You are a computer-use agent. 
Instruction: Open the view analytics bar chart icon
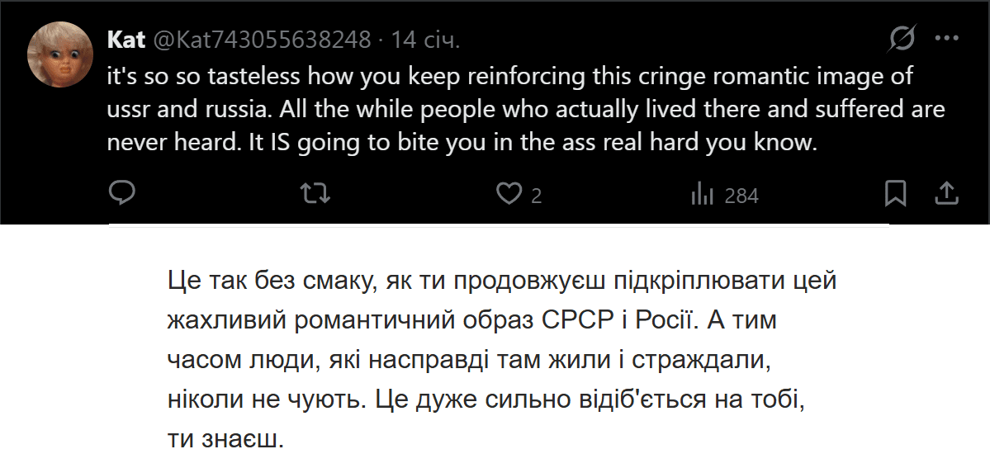[701, 194]
